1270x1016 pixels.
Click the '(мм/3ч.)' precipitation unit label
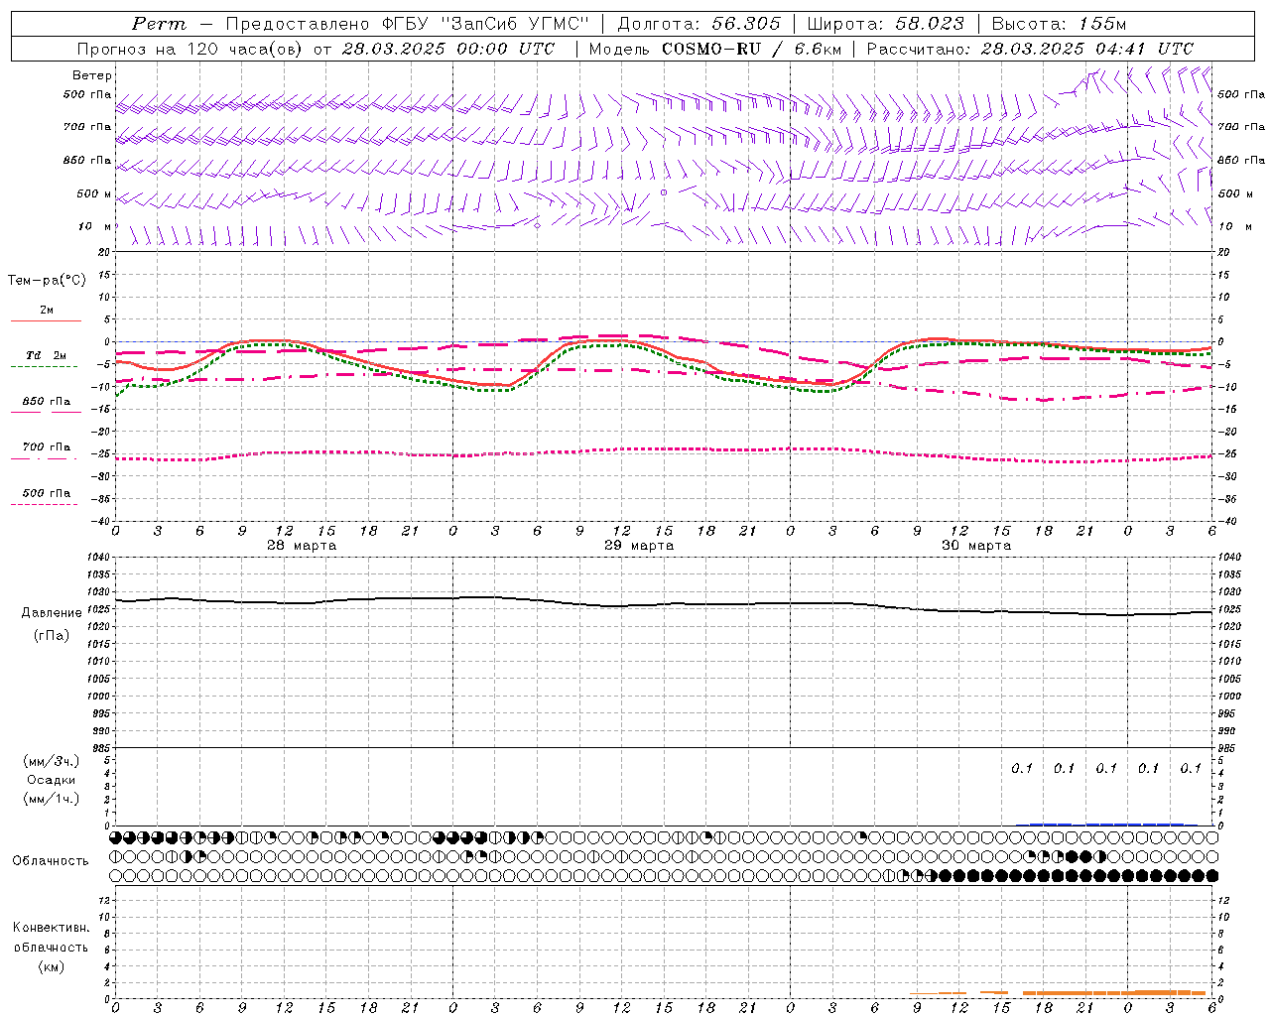click(52, 761)
